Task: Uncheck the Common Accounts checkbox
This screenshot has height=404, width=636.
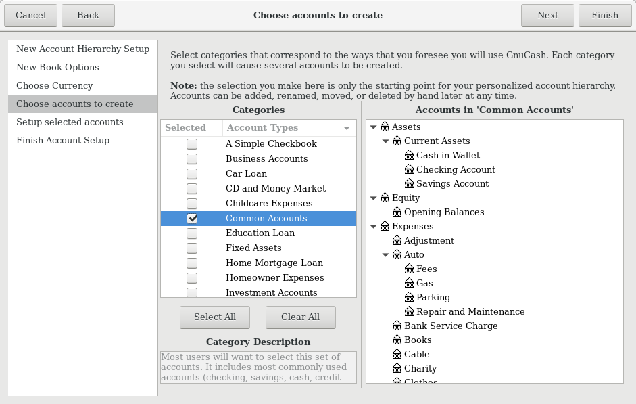Action: 192,218
